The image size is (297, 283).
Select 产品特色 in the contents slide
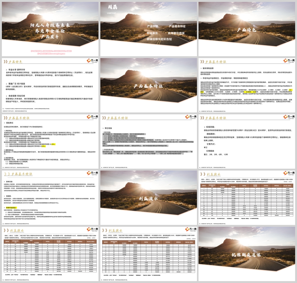click(x=153, y=26)
